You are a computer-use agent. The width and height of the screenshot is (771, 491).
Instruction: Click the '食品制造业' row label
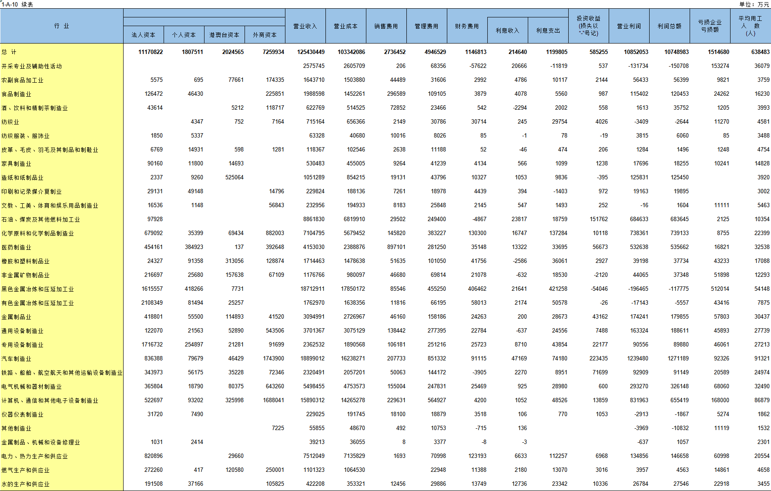coord(17,94)
